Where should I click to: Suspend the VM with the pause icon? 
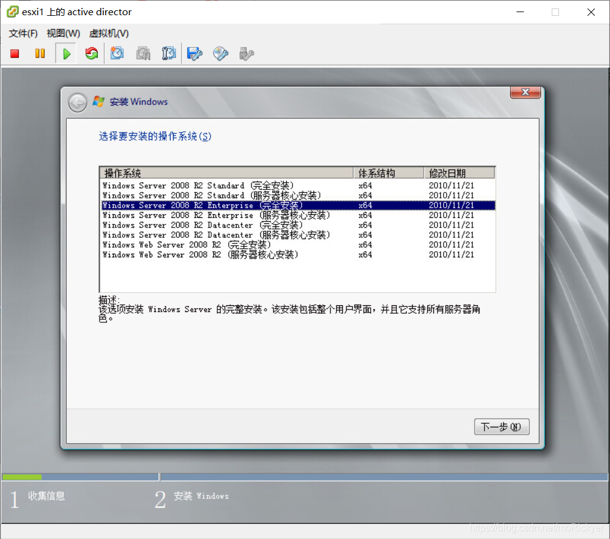click(39, 53)
